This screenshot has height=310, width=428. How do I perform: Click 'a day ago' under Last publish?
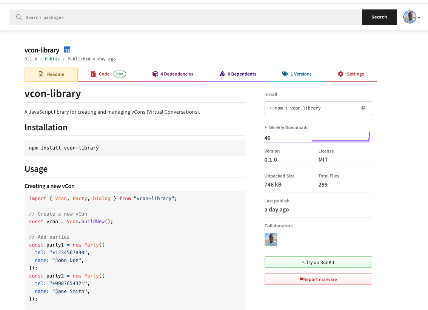click(x=277, y=210)
